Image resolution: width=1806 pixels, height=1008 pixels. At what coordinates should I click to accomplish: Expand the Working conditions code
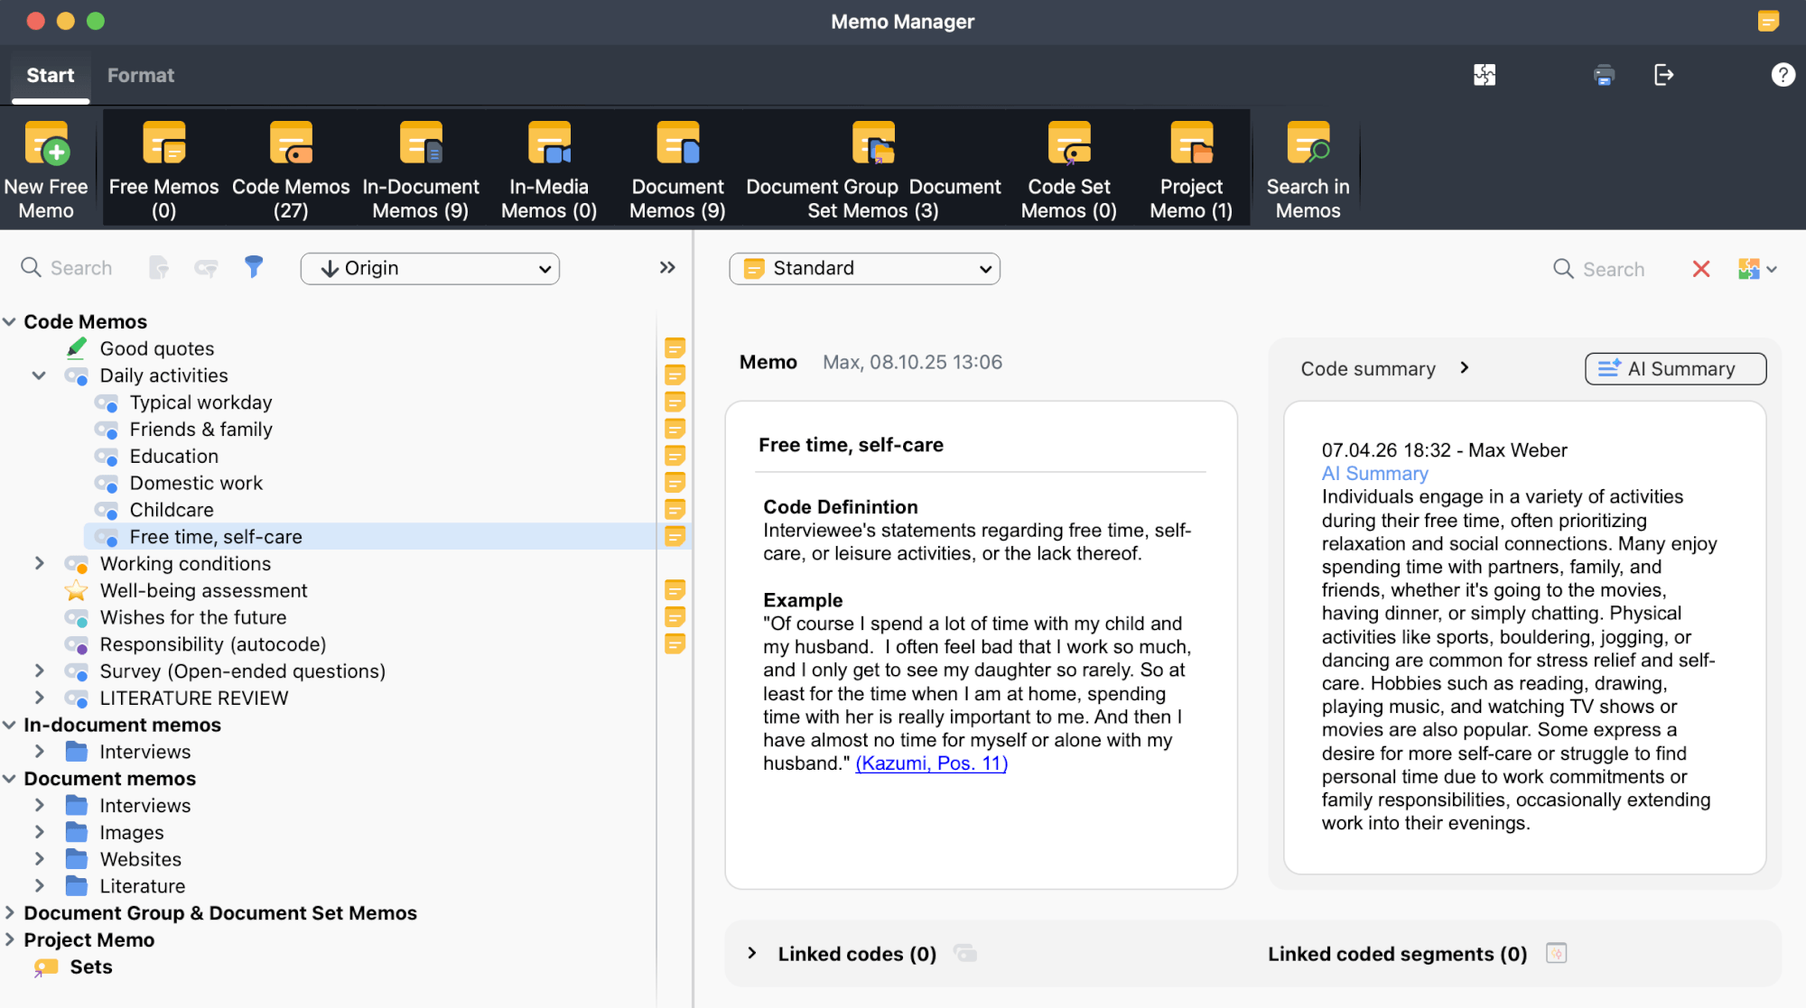tap(38, 563)
